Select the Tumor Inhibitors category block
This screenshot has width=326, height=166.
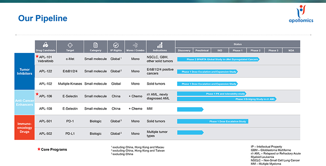tap(25, 71)
